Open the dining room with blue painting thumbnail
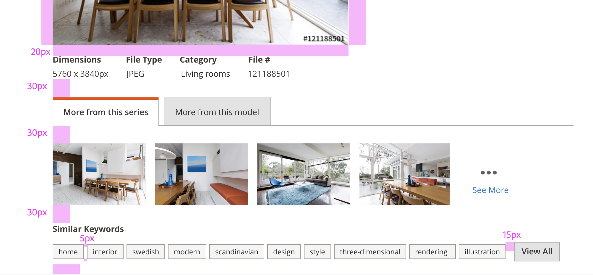 click(x=99, y=174)
